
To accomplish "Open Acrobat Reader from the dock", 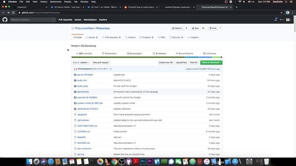I will [x=136, y=161].
